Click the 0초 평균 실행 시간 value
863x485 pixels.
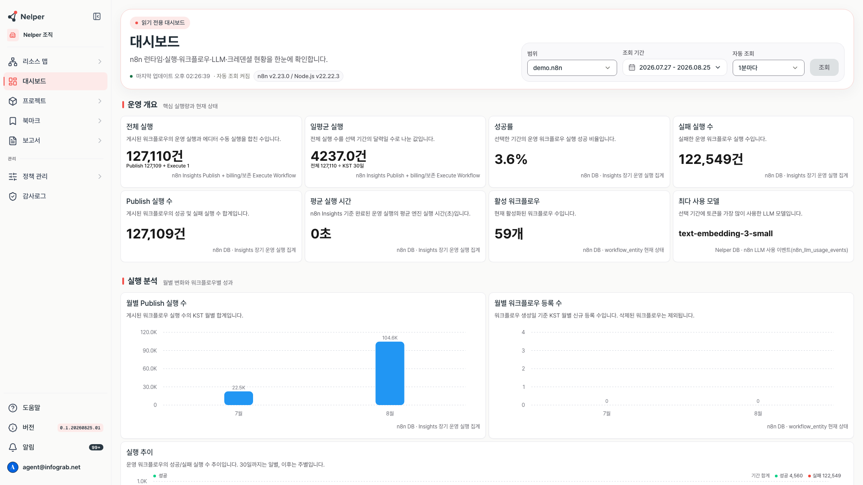point(321,234)
